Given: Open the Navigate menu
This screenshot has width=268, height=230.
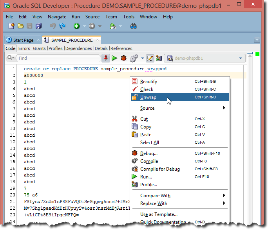Looking at the screenshot, I should (x=57, y=17).
